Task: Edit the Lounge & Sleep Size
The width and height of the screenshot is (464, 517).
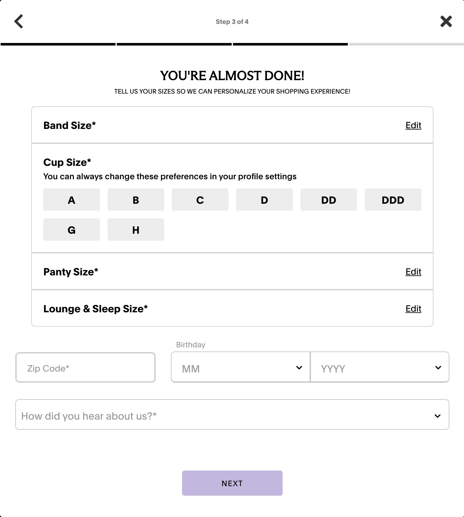Action: (413, 308)
